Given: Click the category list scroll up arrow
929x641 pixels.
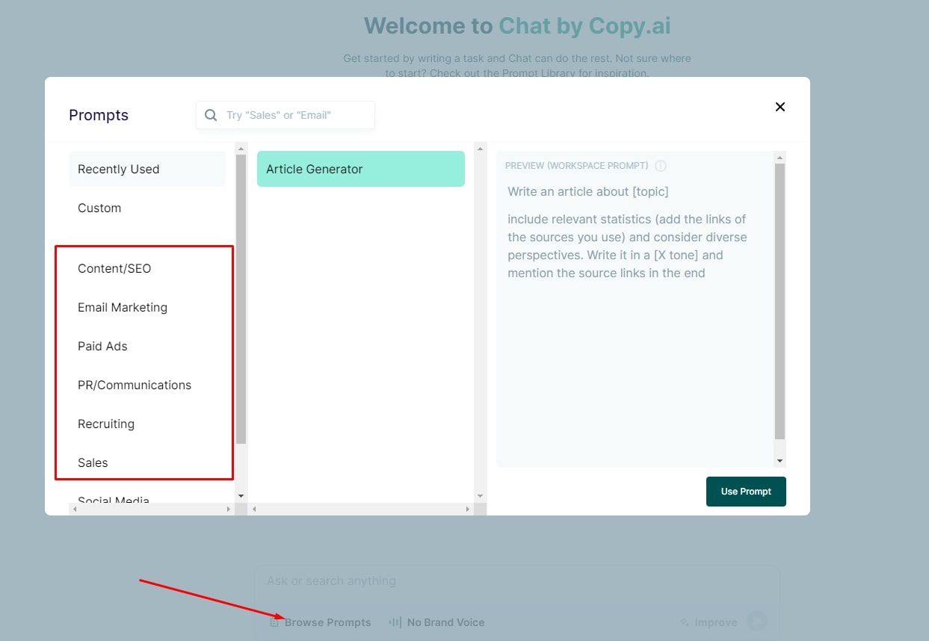Looking at the screenshot, I should 241,148.
